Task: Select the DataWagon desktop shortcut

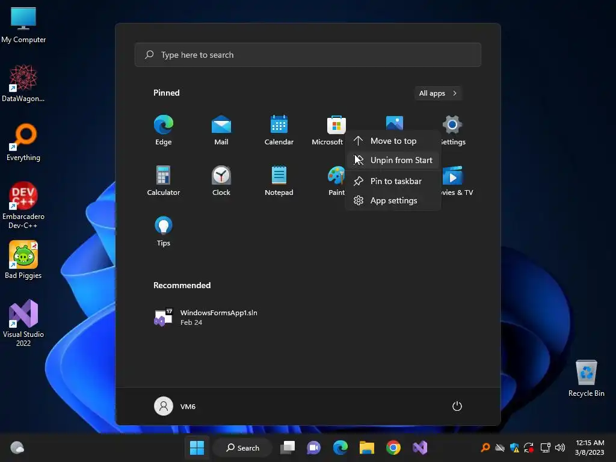Action: (23, 83)
